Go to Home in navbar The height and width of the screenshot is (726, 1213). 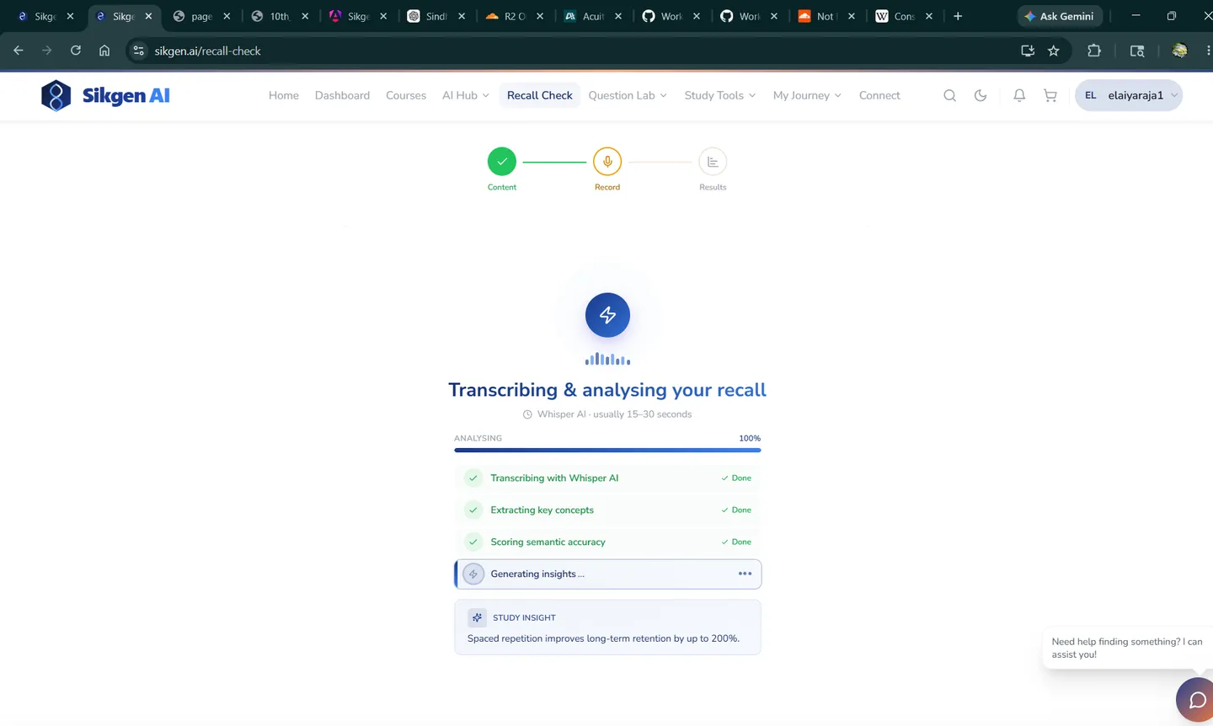click(x=284, y=95)
